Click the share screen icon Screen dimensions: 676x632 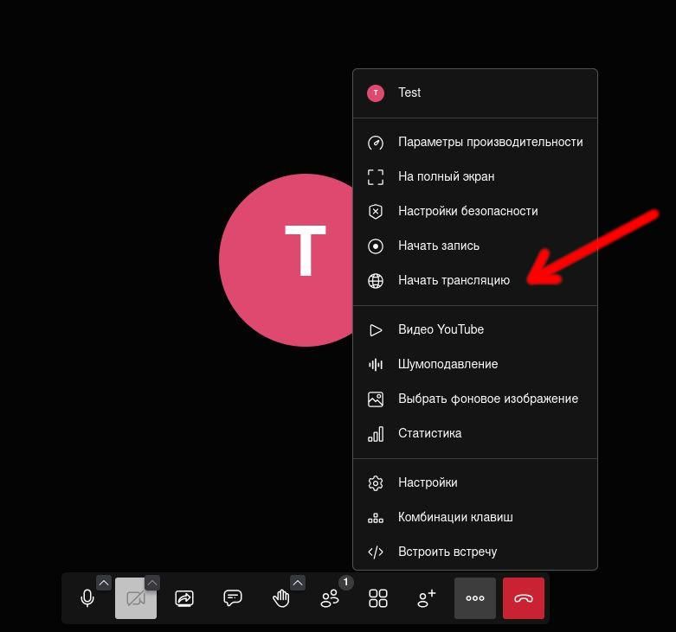pyautogui.click(x=184, y=598)
